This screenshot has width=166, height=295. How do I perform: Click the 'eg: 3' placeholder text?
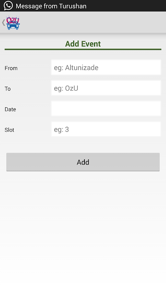click(61, 129)
